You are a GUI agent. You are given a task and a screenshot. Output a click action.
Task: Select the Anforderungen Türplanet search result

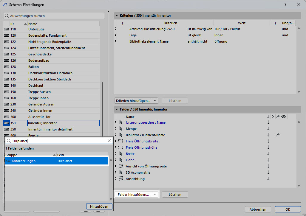[57, 161]
